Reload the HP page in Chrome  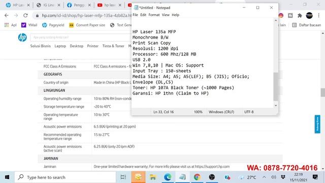[25, 15]
